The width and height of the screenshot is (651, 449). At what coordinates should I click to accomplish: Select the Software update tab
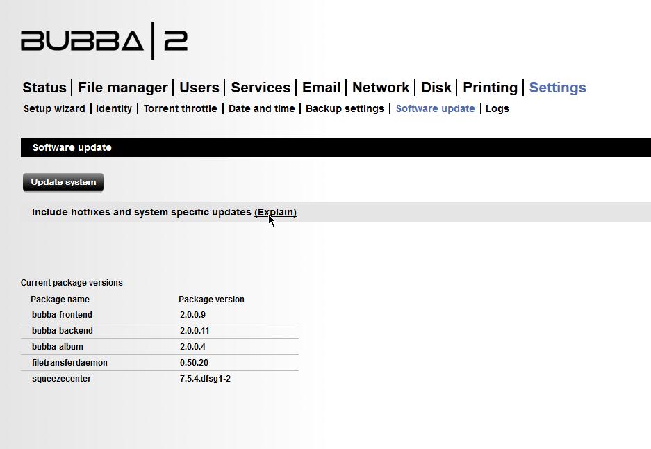click(x=435, y=108)
